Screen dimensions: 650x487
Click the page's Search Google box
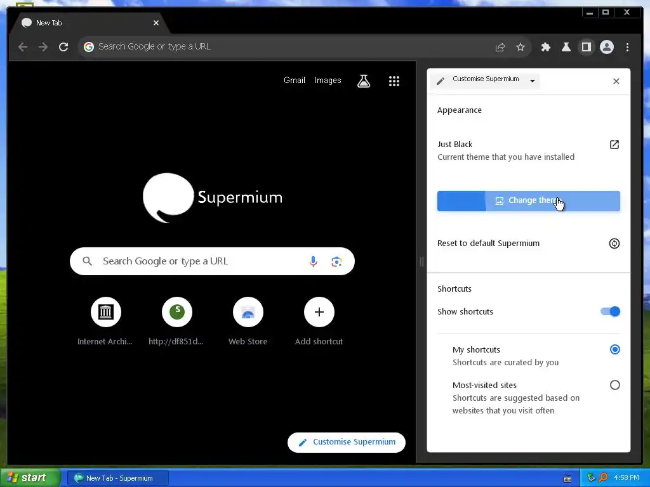(212, 261)
